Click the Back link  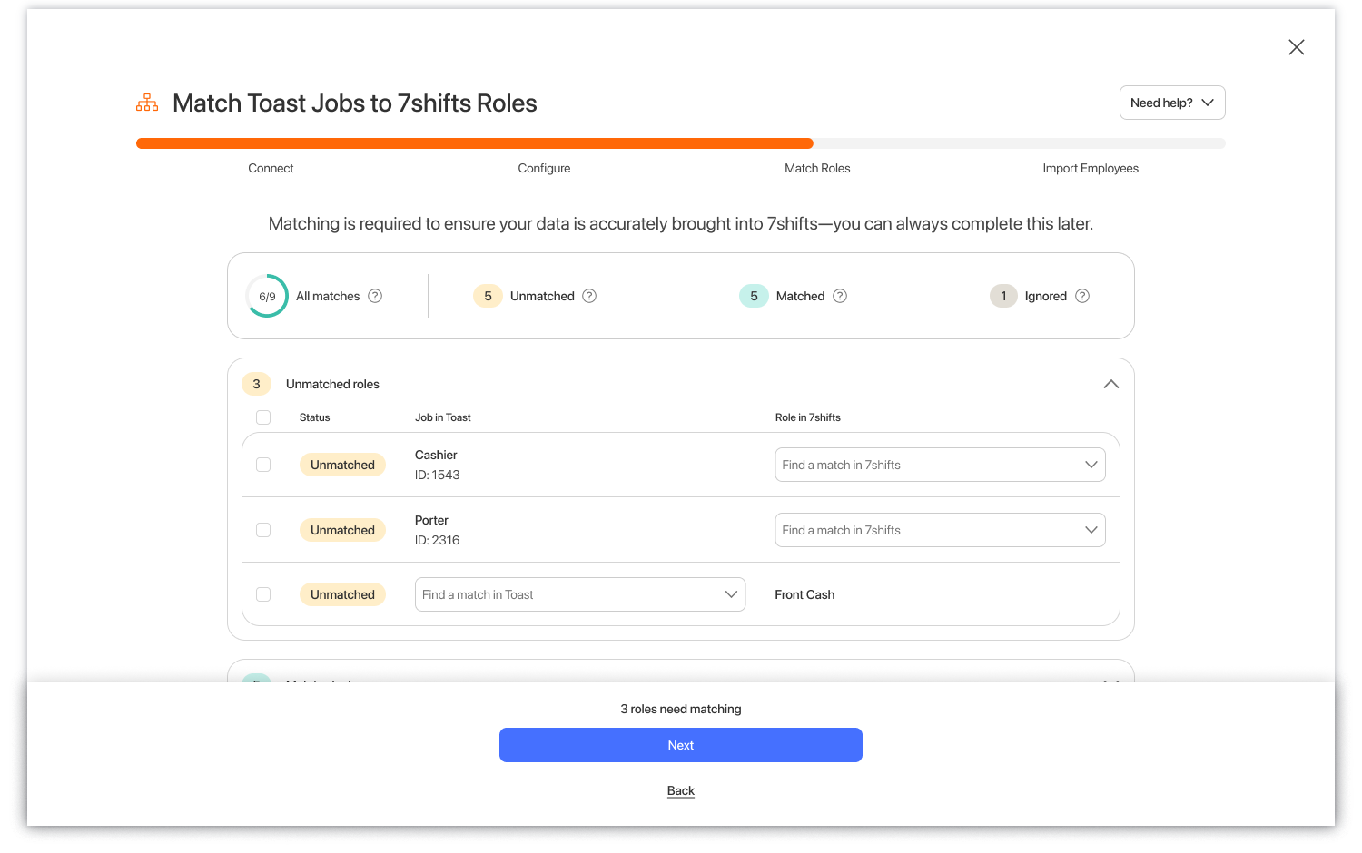pyautogui.click(x=680, y=790)
